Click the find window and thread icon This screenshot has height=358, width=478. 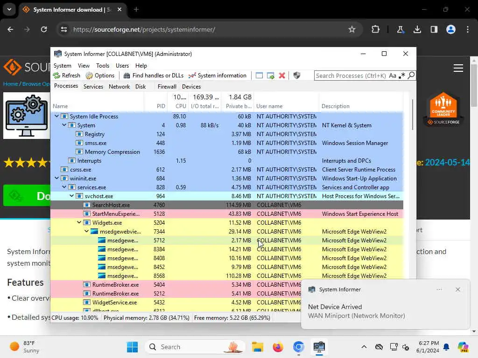(x=270, y=76)
